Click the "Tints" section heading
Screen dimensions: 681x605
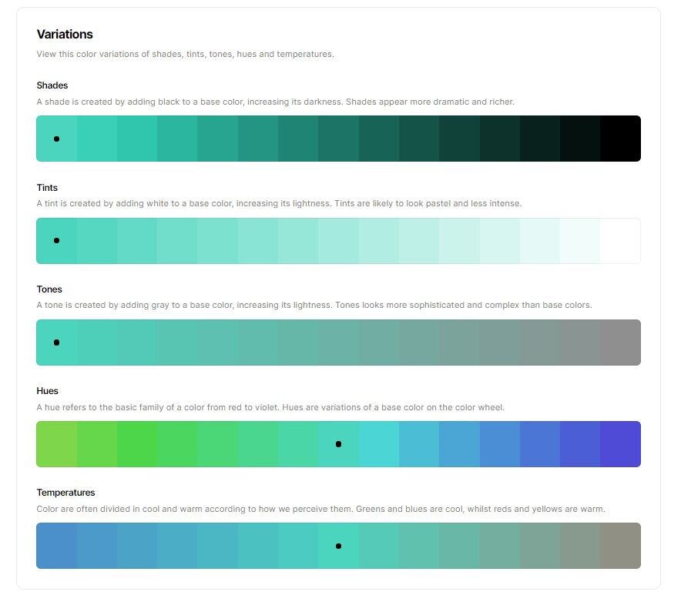[x=47, y=188]
